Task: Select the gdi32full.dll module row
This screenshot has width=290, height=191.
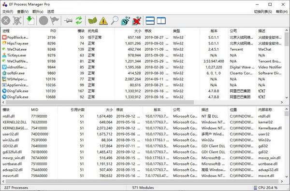Action: pos(143,152)
